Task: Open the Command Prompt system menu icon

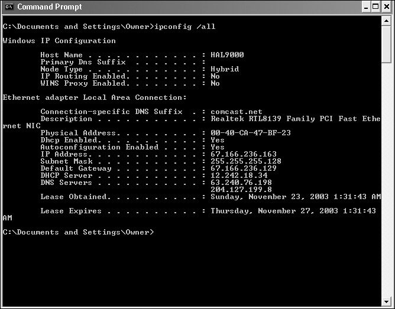Action: pyautogui.click(x=9, y=6)
